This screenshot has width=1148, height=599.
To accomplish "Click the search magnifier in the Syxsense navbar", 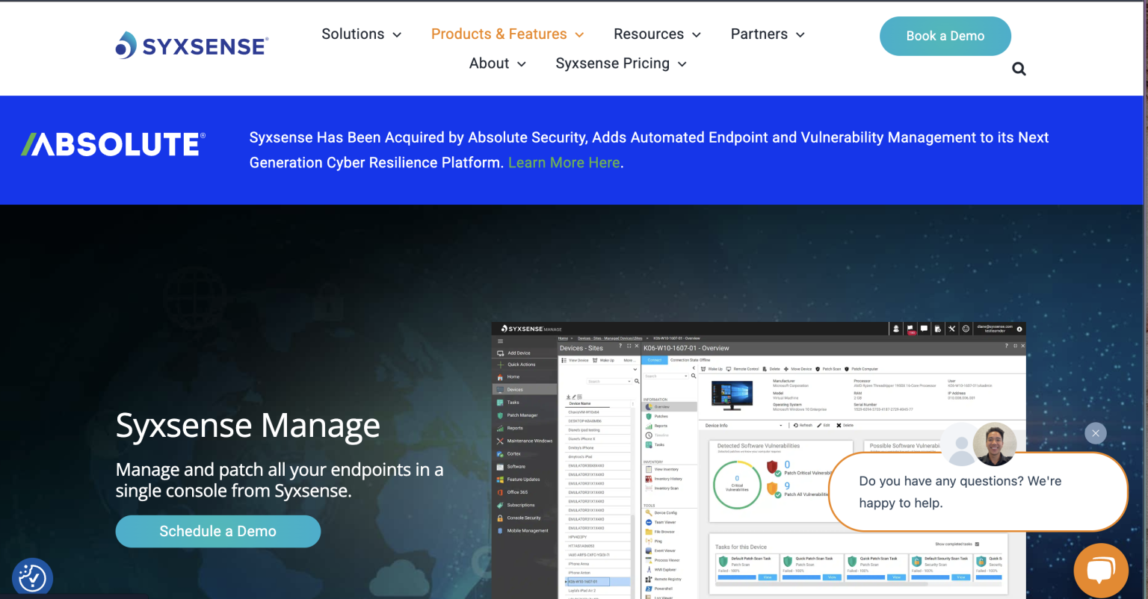I will (x=1019, y=69).
